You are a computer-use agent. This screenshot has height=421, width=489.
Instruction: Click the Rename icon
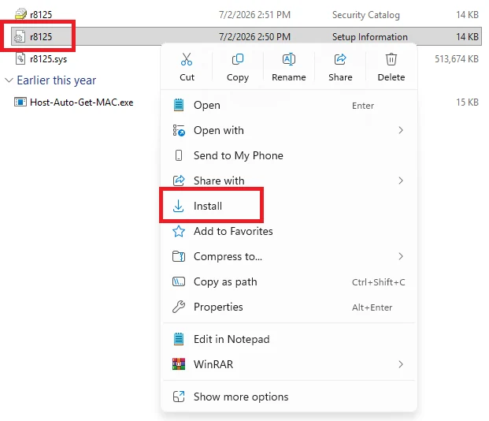click(289, 59)
